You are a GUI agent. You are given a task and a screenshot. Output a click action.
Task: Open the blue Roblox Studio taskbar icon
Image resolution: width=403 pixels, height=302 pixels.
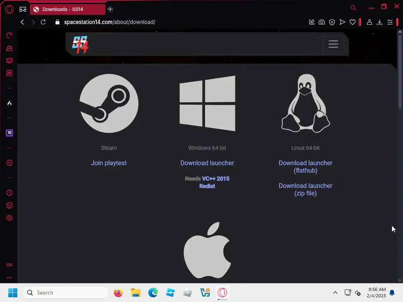170,293
